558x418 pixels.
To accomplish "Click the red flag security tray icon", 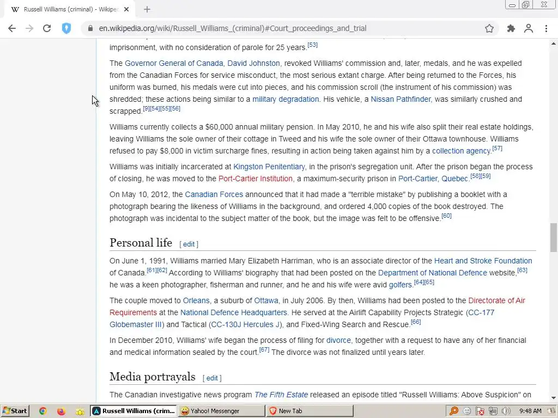I will click(x=480, y=411).
